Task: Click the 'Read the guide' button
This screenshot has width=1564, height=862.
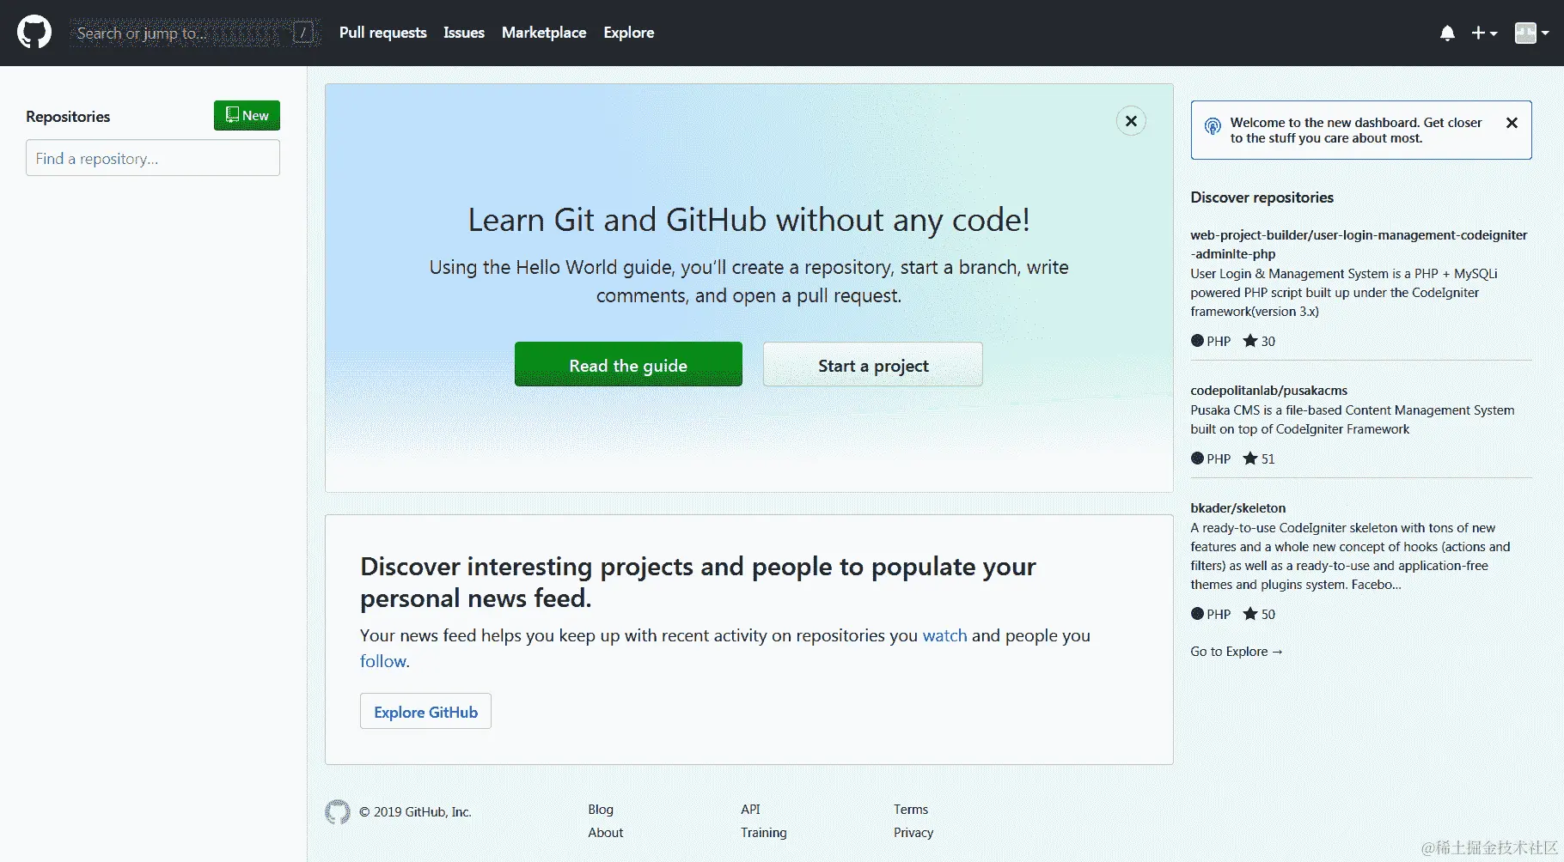Action: point(628,365)
